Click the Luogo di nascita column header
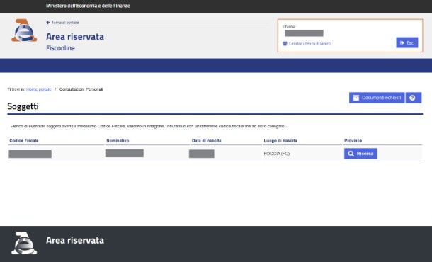 point(280,140)
